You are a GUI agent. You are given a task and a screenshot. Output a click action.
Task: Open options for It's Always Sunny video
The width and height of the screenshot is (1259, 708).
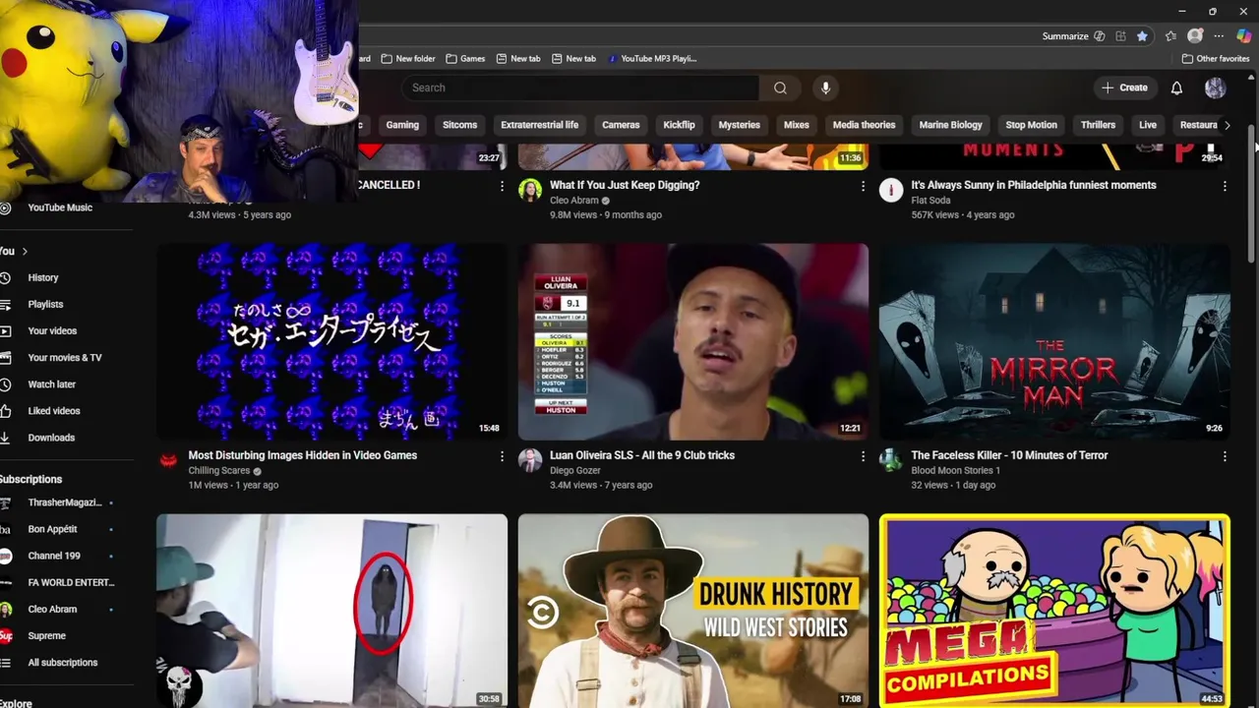point(1225,186)
